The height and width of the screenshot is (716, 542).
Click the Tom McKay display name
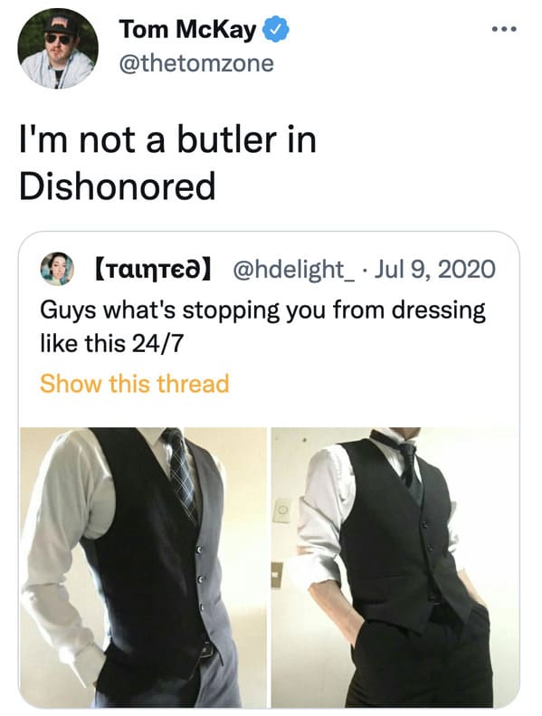click(187, 30)
